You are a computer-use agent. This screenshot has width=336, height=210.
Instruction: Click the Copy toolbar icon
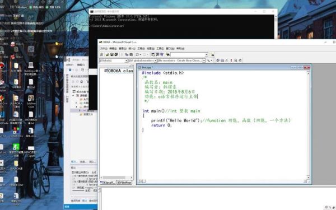point(127,55)
